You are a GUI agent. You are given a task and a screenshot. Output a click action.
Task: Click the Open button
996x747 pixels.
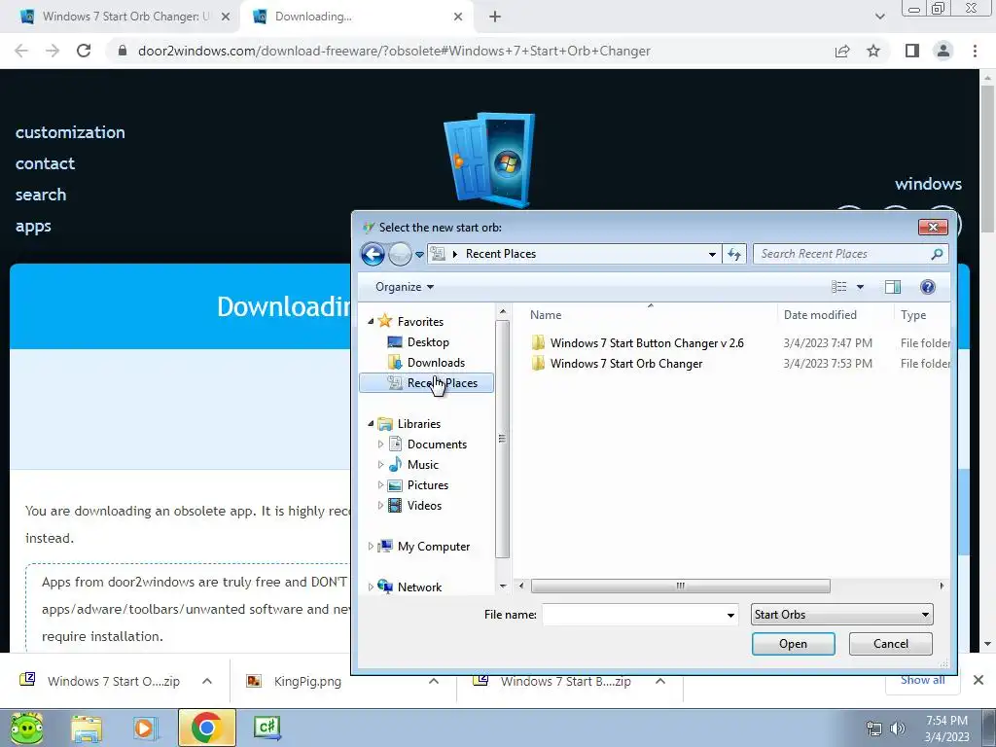coord(793,644)
